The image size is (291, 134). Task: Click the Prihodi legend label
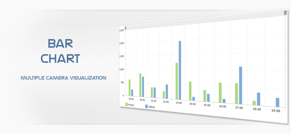[x=131, y=105]
